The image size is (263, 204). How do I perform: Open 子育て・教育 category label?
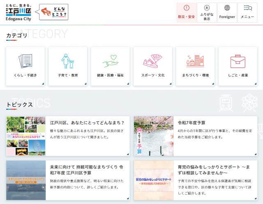(x=68, y=75)
